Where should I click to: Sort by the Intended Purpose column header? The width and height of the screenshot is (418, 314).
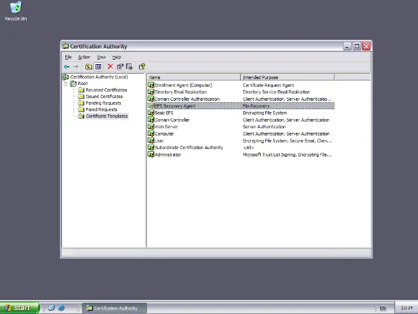click(x=287, y=77)
